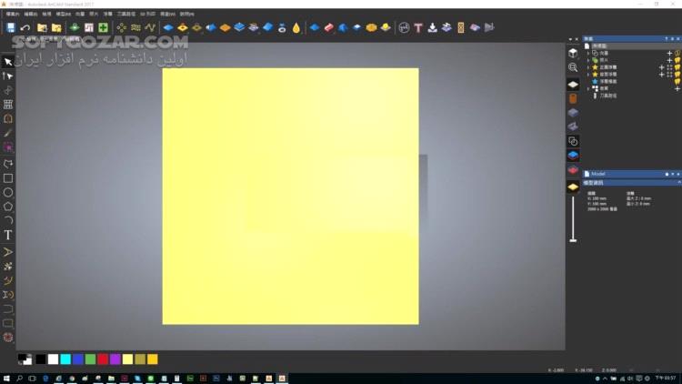This screenshot has width=682, height=384.
Task: Open view toolbar options arrow above cube icon
Action: click(570, 39)
